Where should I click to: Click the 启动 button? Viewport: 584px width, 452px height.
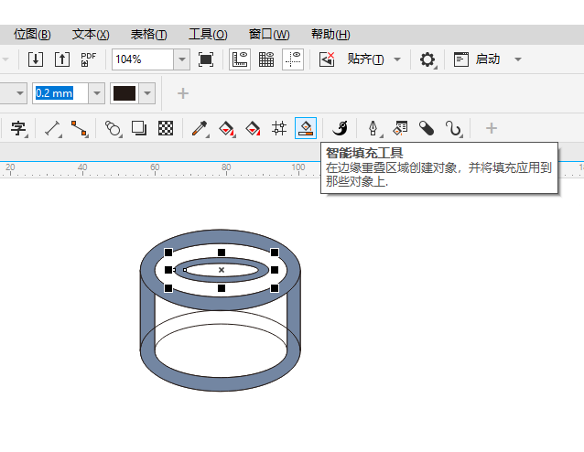coord(487,59)
